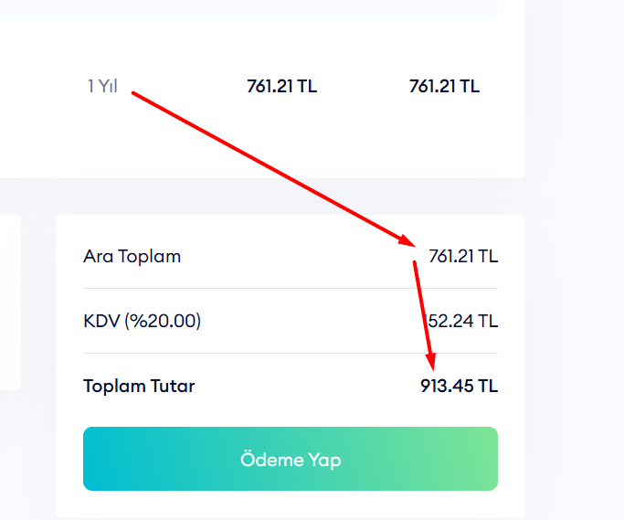The image size is (624, 520).
Task: Click the KDV (%20.00) label
Action: (143, 321)
